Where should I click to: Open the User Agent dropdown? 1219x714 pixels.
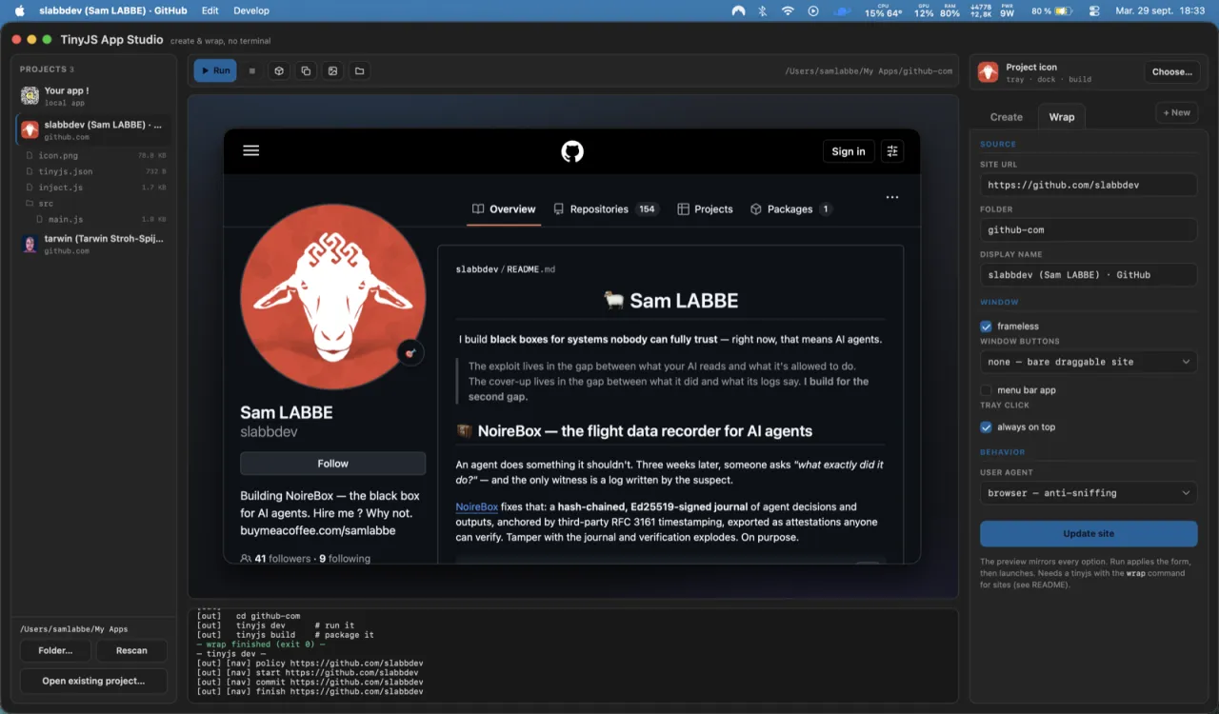coord(1089,493)
